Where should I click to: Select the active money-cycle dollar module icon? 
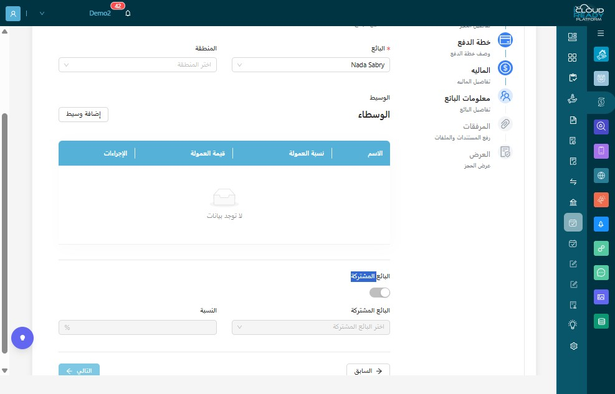coord(601,102)
